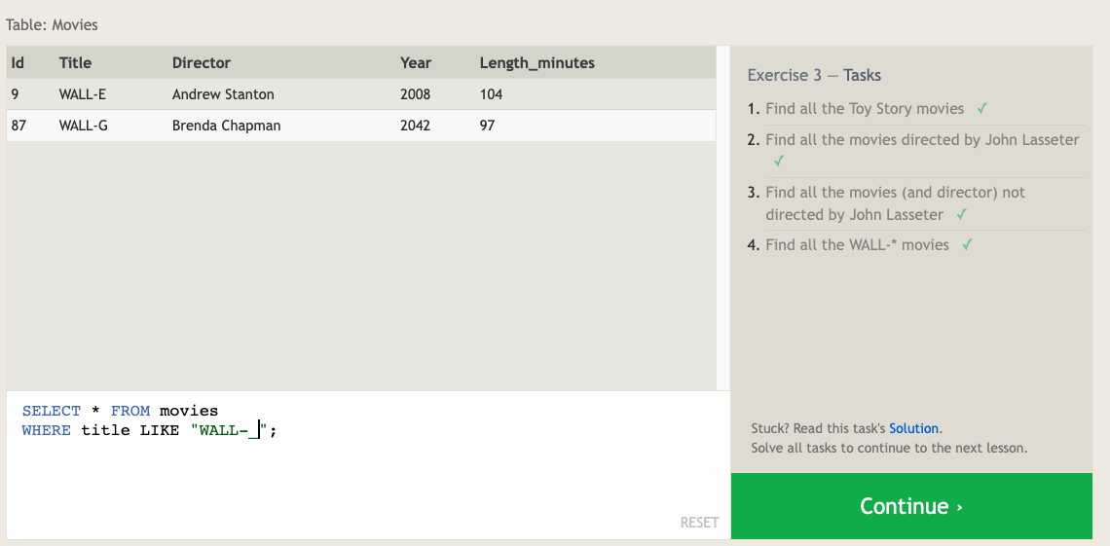Open the task's Solution link
Screen dimensions: 1110x546
tap(913, 428)
